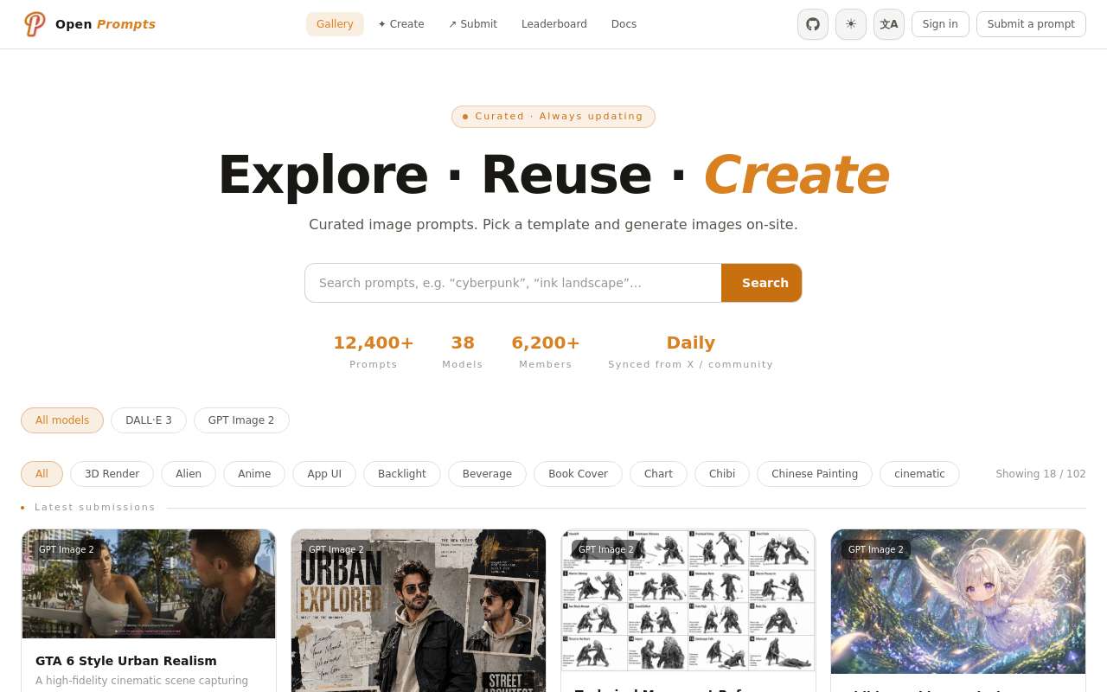The width and height of the screenshot is (1107, 692).
Task: Filter by Anime category
Action: pos(254,474)
